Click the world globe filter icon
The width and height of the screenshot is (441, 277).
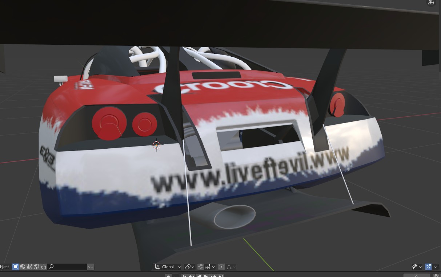tap(36, 267)
